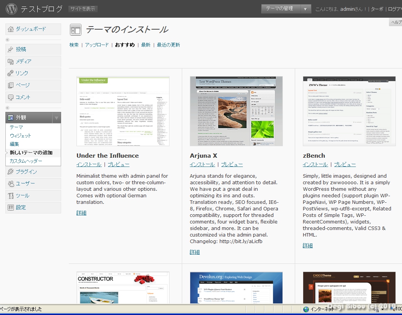Screen dimensions: 402x315
Task: Open ウィジェット submenu item
Action: pyautogui.click(x=20, y=136)
